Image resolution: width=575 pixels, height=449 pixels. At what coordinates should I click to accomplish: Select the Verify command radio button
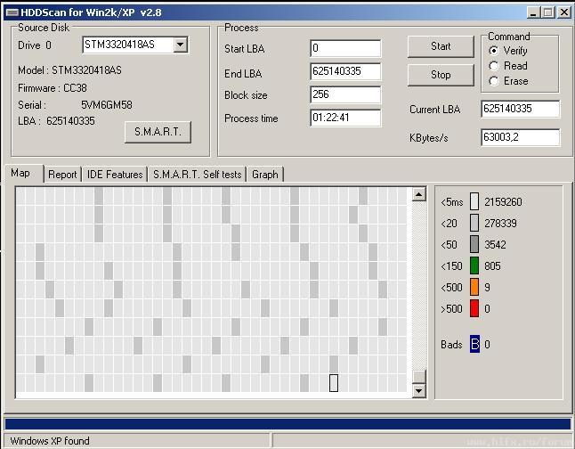tap(494, 51)
